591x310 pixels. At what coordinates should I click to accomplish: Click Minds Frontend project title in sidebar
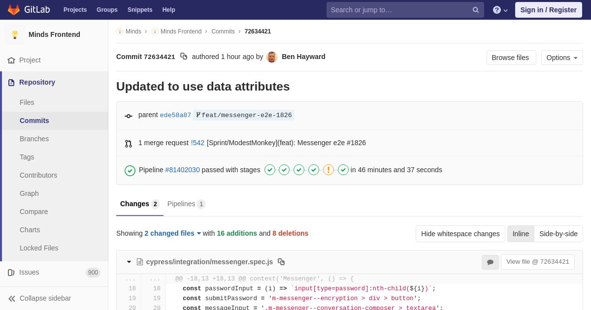pos(54,34)
